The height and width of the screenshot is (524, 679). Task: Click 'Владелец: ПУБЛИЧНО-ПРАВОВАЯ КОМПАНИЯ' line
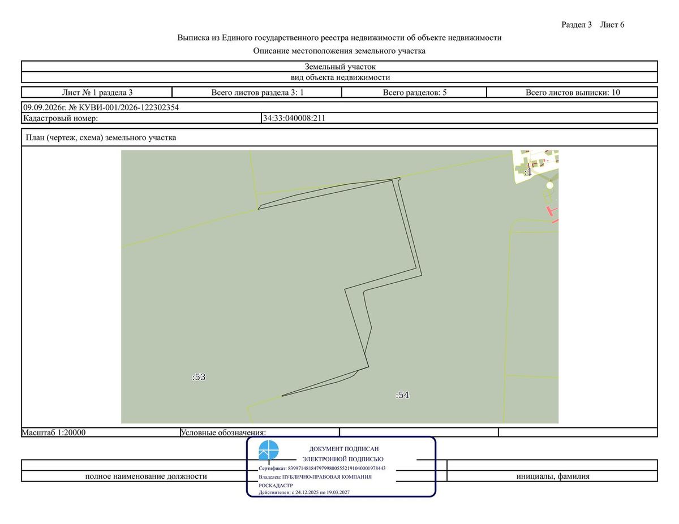[315, 477]
